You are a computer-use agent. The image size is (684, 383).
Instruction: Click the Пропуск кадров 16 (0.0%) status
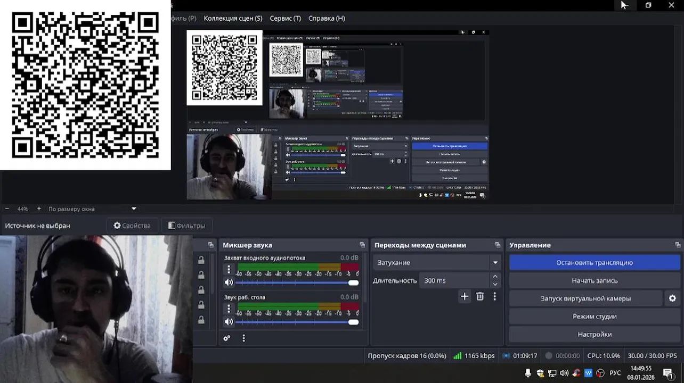(407, 356)
